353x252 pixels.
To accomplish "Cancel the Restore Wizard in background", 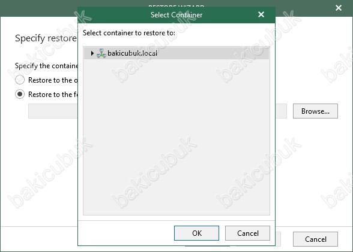I will (x=315, y=239).
